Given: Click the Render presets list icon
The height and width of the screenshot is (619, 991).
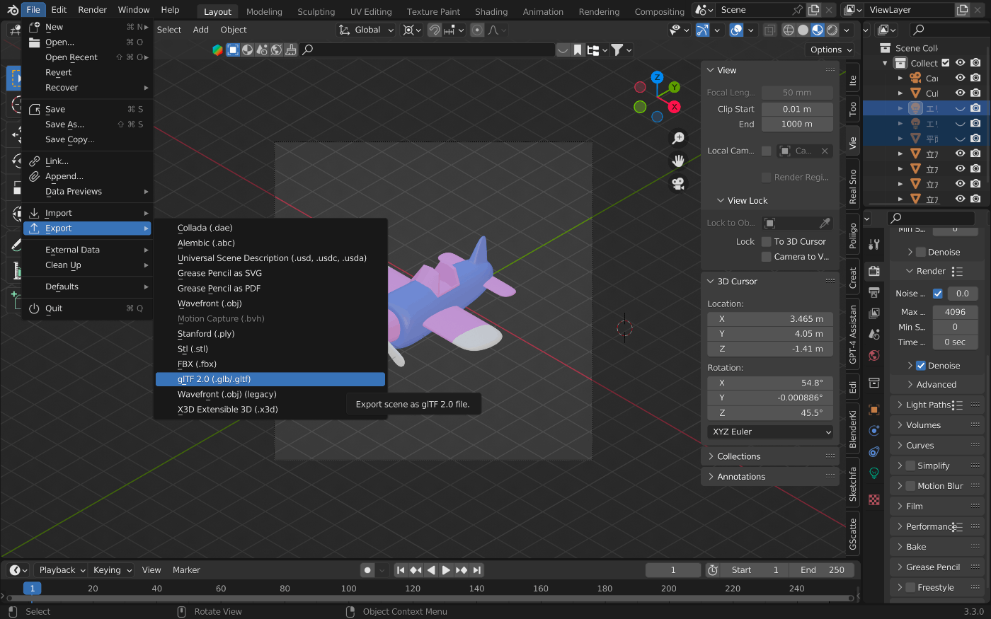Looking at the screenshot, I should click(x=957, y=272).
